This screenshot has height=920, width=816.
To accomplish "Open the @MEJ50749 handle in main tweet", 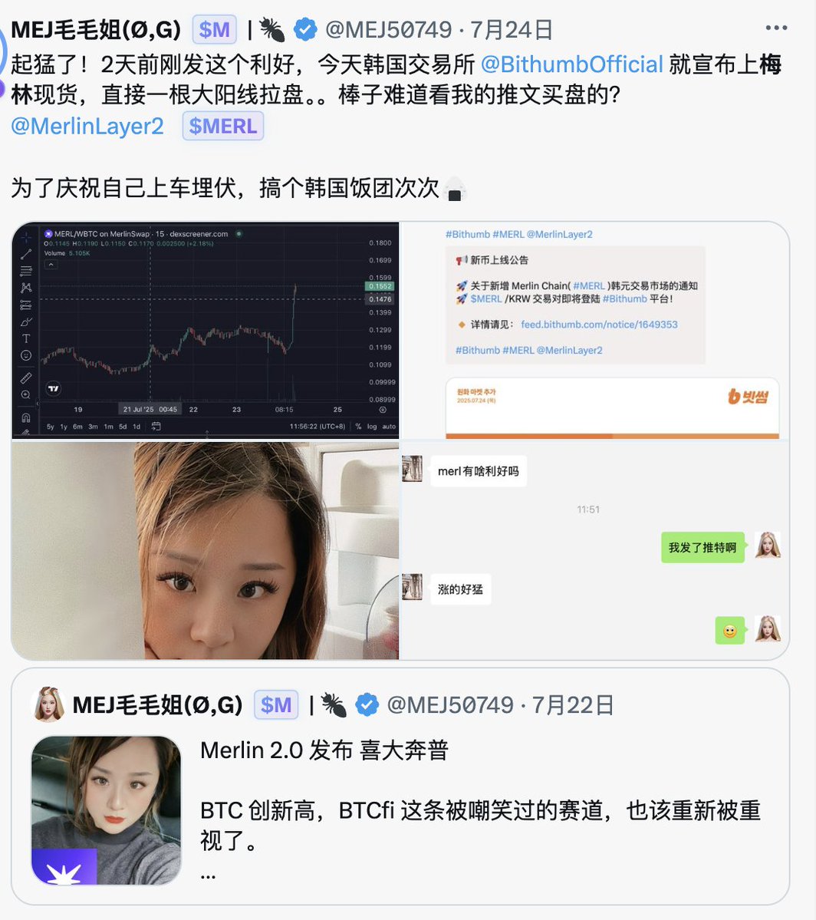I will (388, 29).
